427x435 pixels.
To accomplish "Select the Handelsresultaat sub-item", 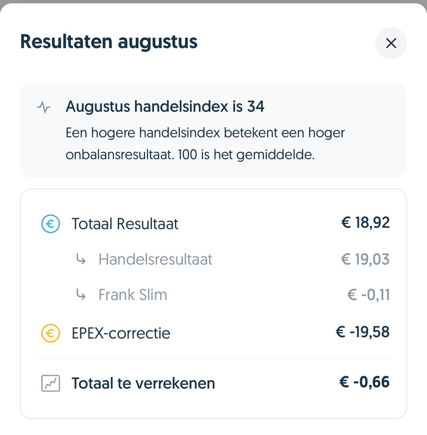I will tap(155, 259).
